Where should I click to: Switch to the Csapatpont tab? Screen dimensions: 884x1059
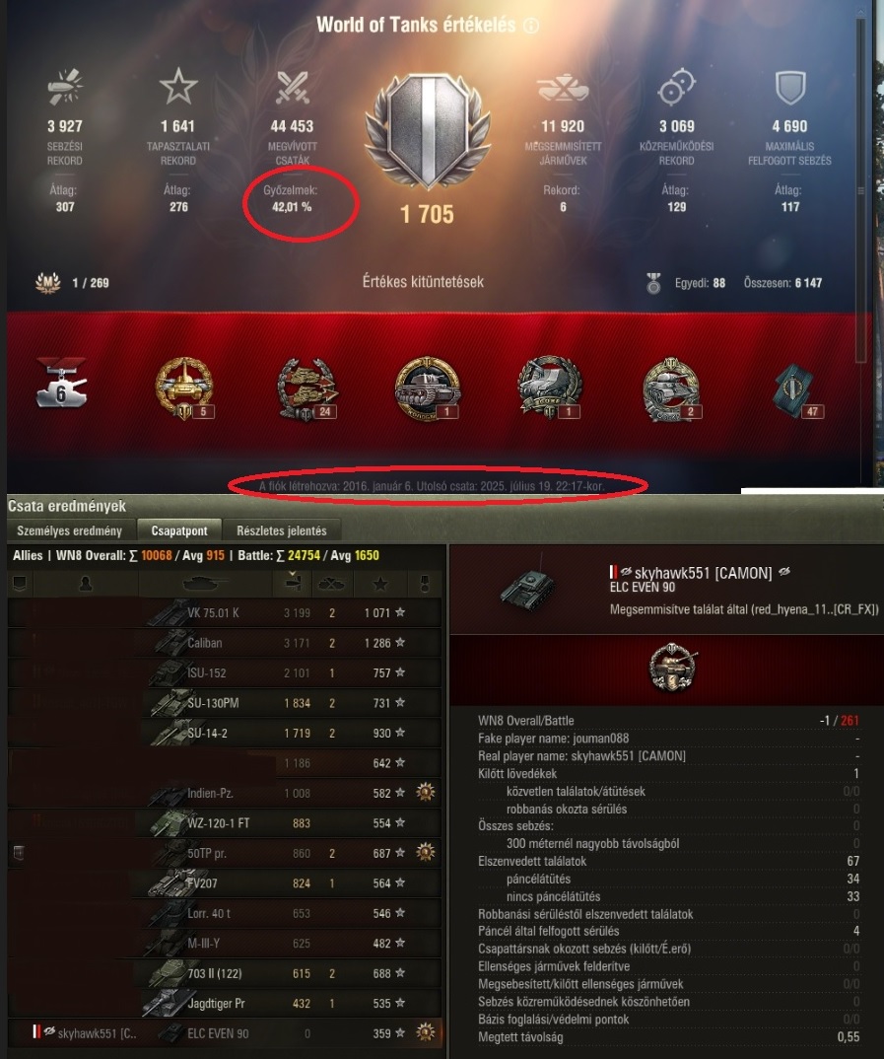click(x=178, y=530)
